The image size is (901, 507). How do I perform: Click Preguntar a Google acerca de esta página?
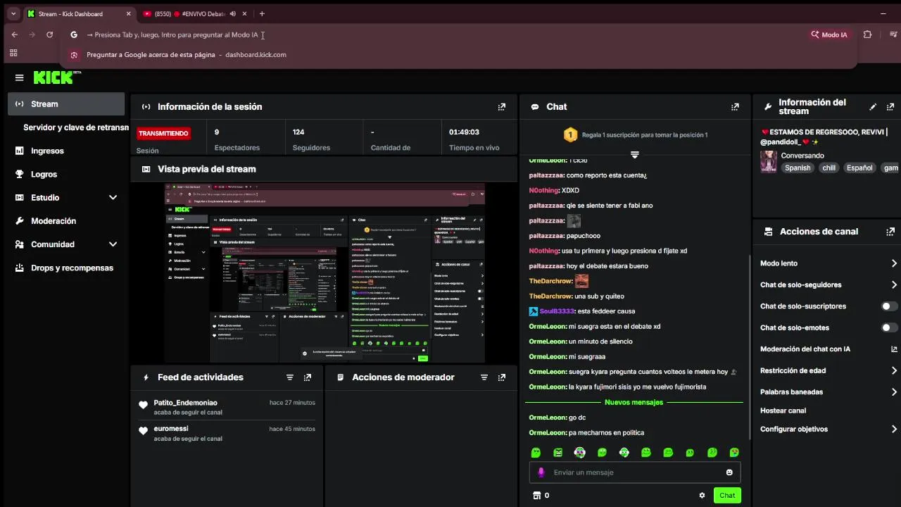[186, 55]
